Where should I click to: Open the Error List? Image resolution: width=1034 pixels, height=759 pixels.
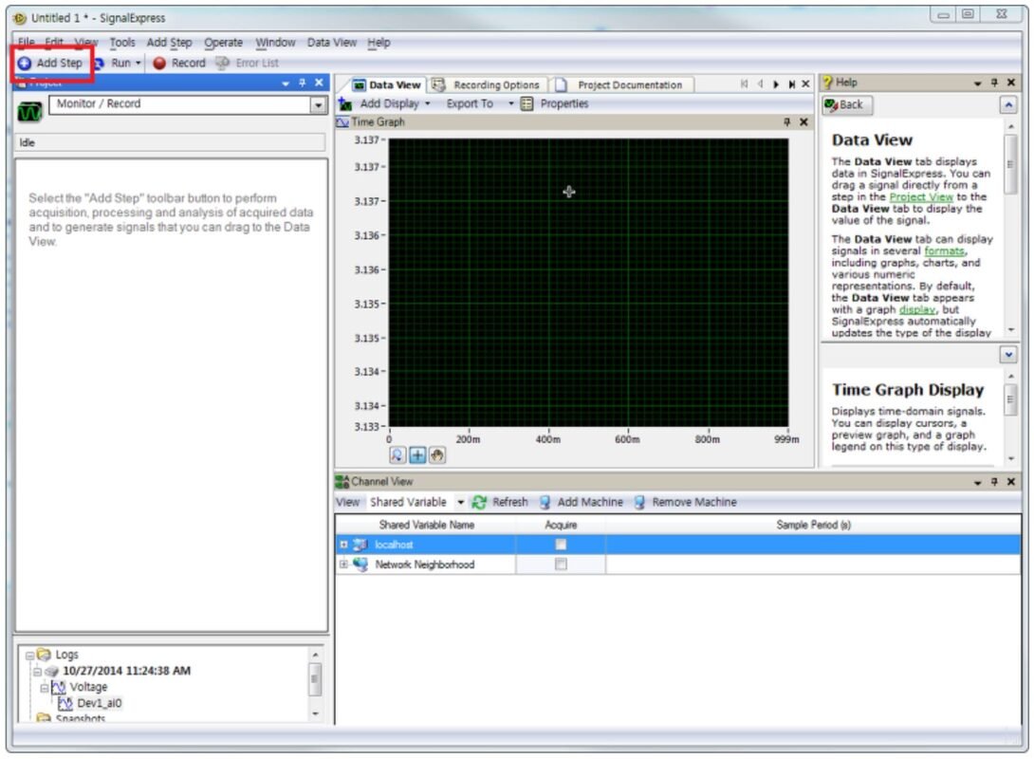click(x=248, y=64)
